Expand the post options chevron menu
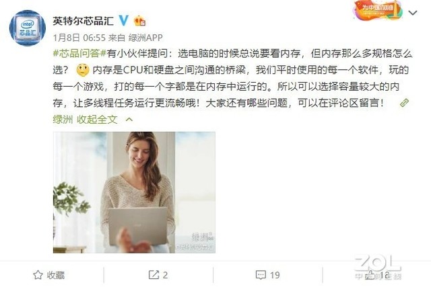The width and height of the screenshot is (431, 287). [x=413, y=13]
